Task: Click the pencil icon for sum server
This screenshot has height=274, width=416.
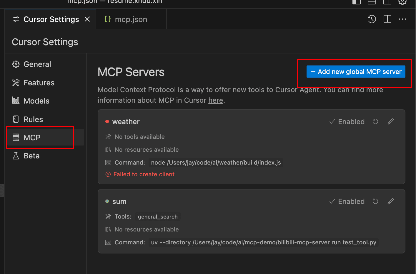Action: coord(391,201)
